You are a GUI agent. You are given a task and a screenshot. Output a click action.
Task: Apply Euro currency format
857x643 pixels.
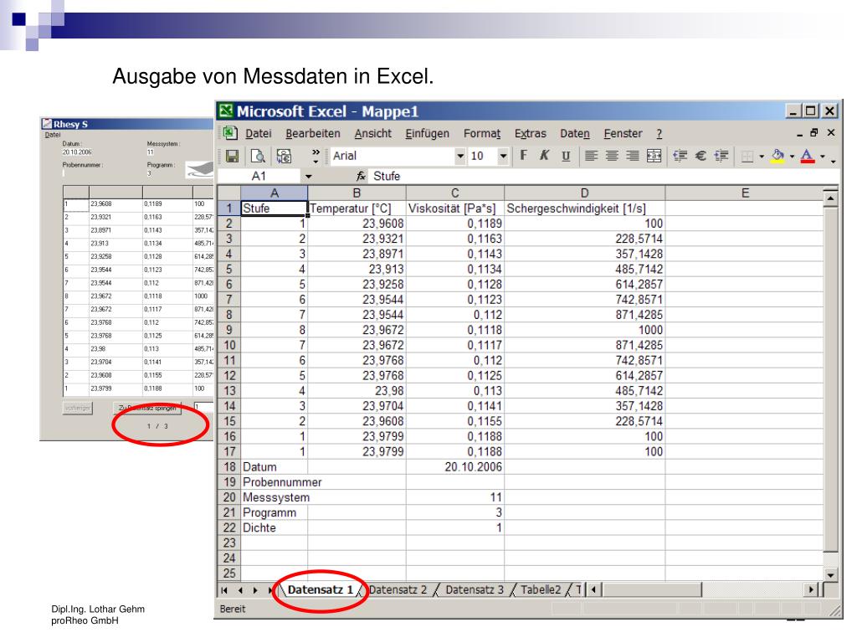(700, 156)
